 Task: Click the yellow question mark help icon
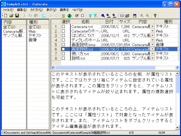[x=155, y=16]
